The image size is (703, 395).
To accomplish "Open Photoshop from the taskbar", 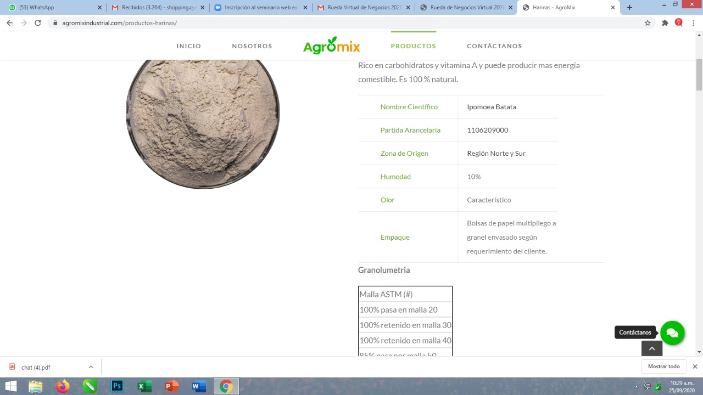I will tap(117, 386).
